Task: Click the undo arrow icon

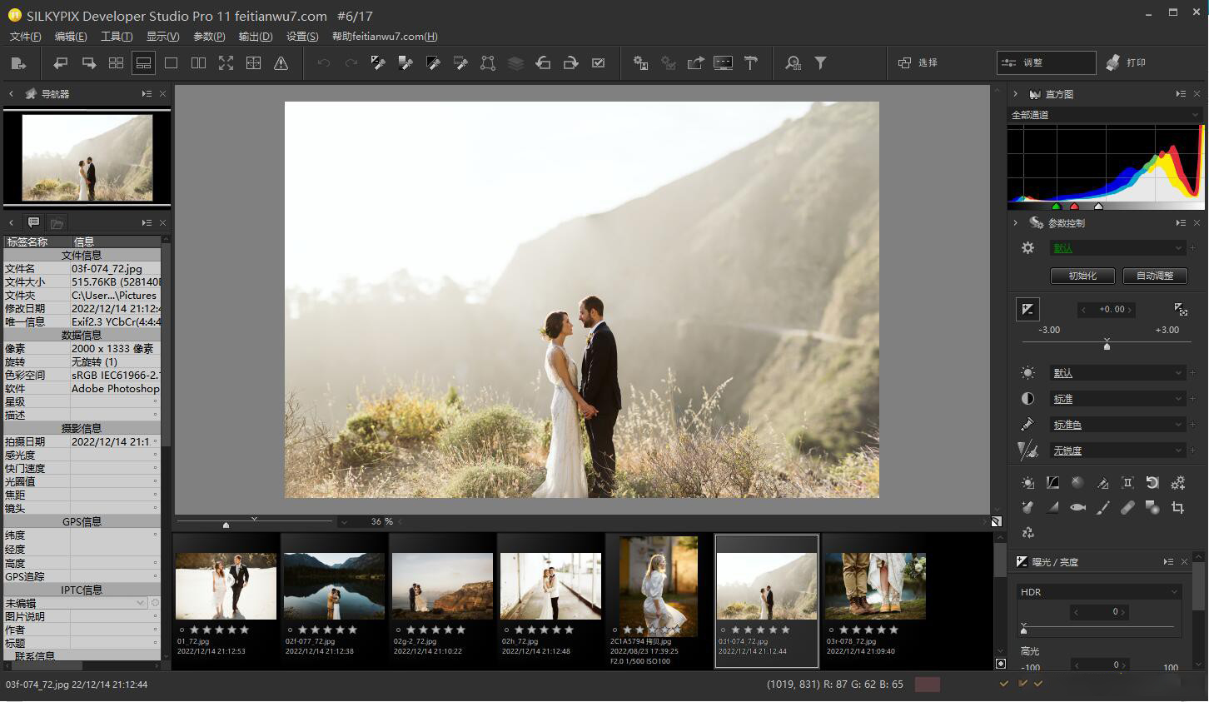Action: (x=323, y=62)
